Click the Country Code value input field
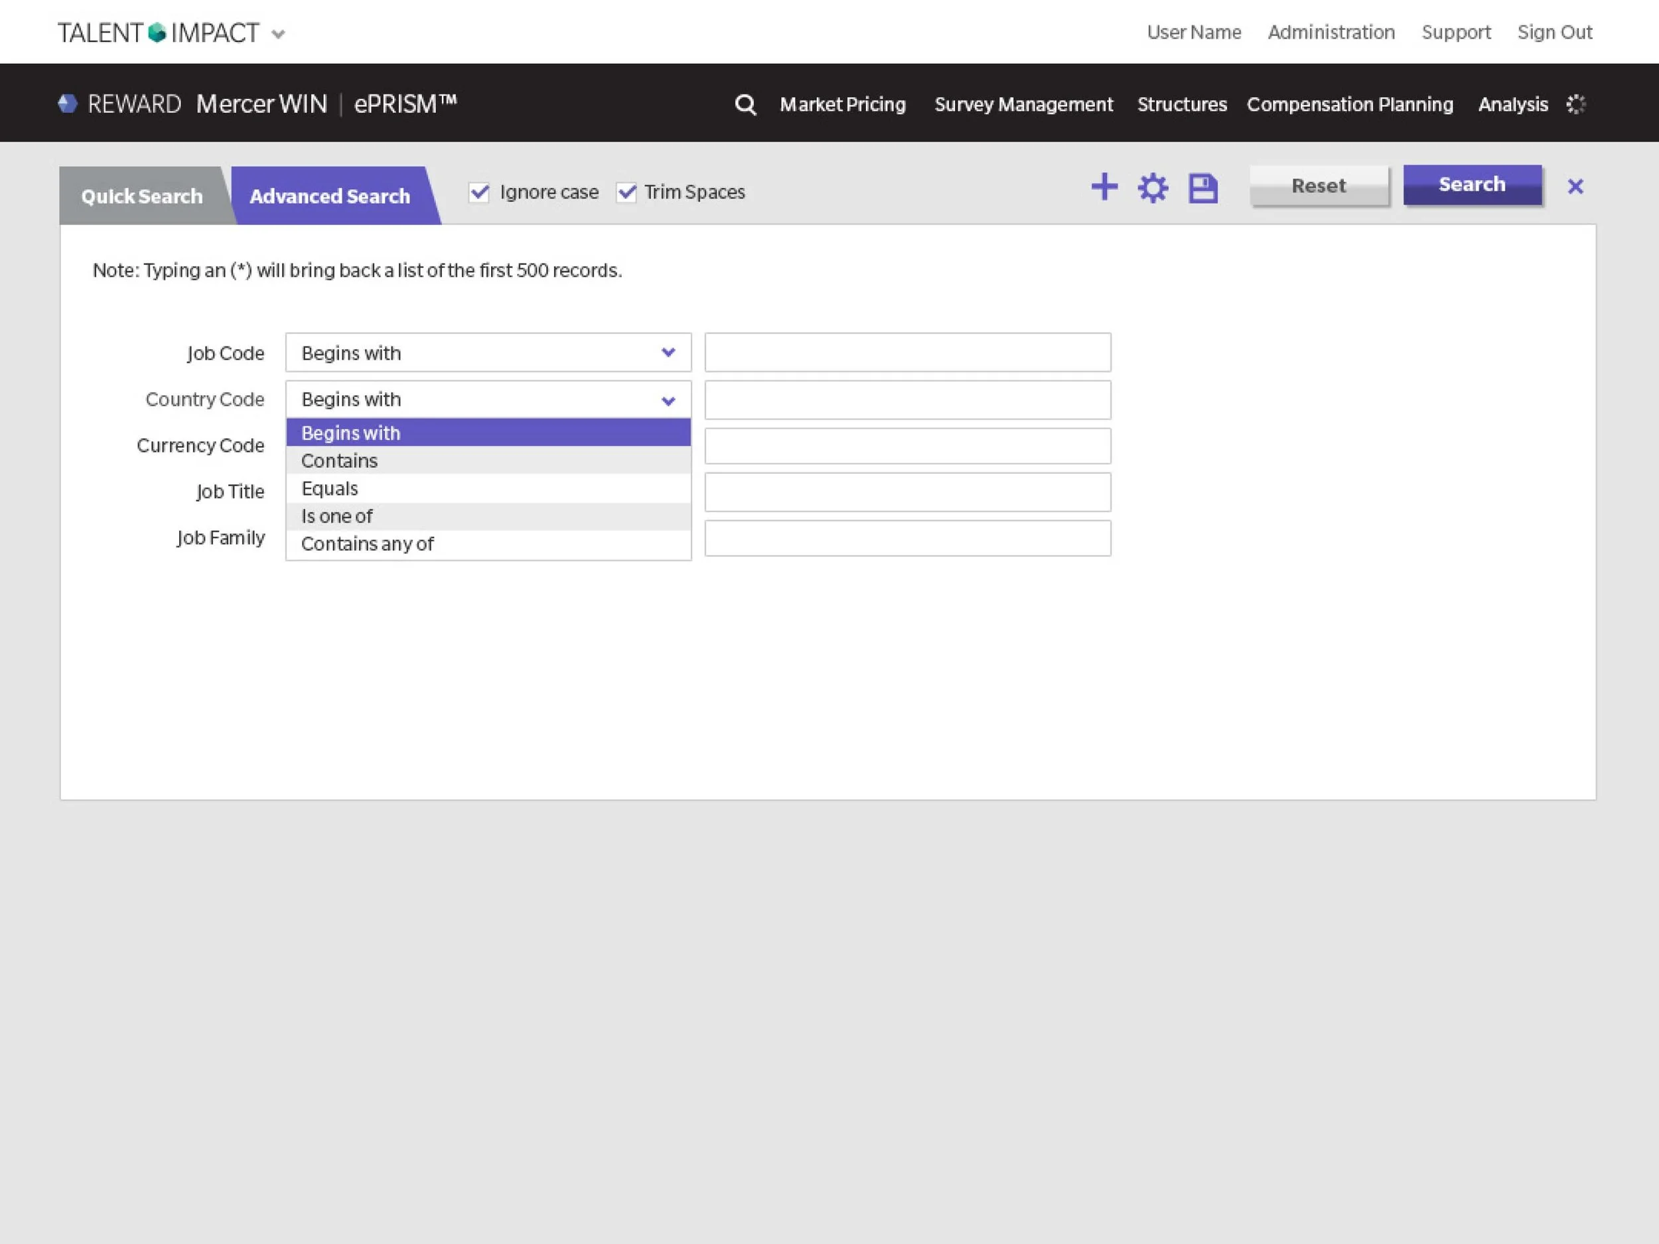The width and height of the screenshot is (1659, 1244). (908, 399)
